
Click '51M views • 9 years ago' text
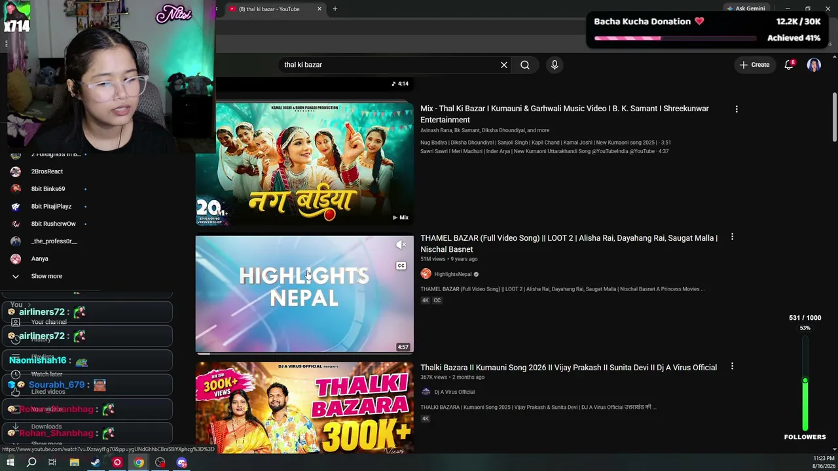click(448, 259)
